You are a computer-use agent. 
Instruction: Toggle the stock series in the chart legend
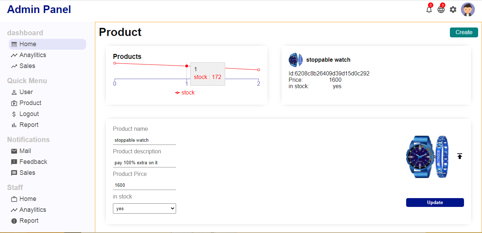pos(185,92)
